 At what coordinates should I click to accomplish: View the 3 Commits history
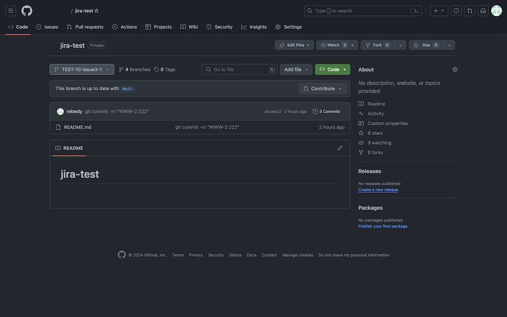326,111
